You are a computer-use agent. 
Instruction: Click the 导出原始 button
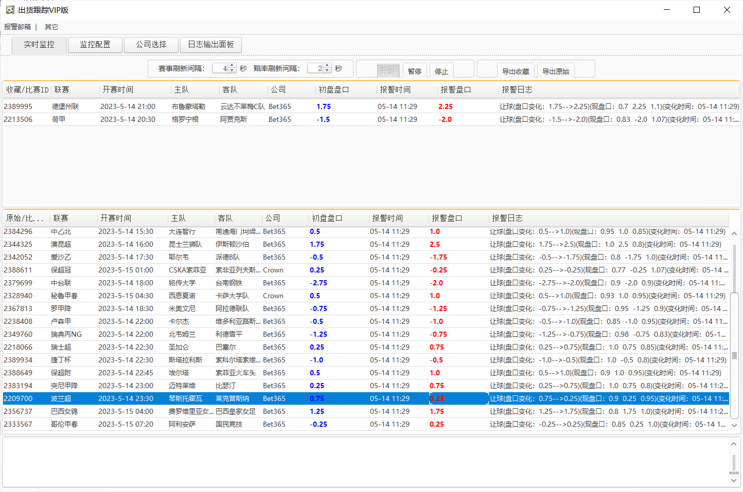(x=556, y=71)
